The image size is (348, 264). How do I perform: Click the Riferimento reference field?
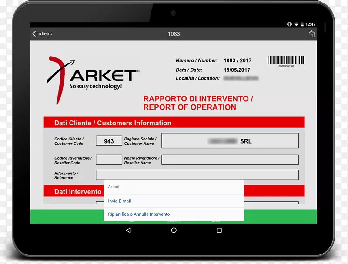(x=197, y=175)
